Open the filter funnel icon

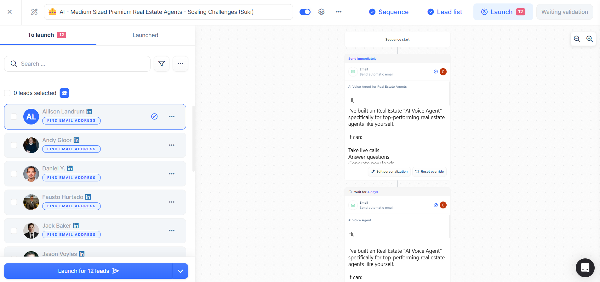pyautogui.click(x=162, y=64)
